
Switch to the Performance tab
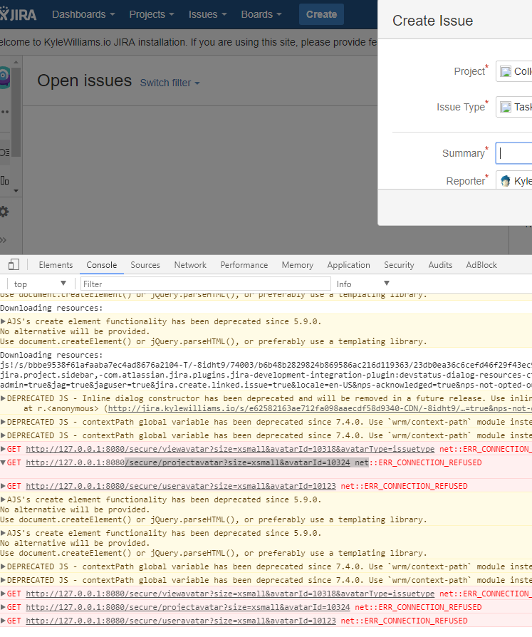[x=244, y=265]
